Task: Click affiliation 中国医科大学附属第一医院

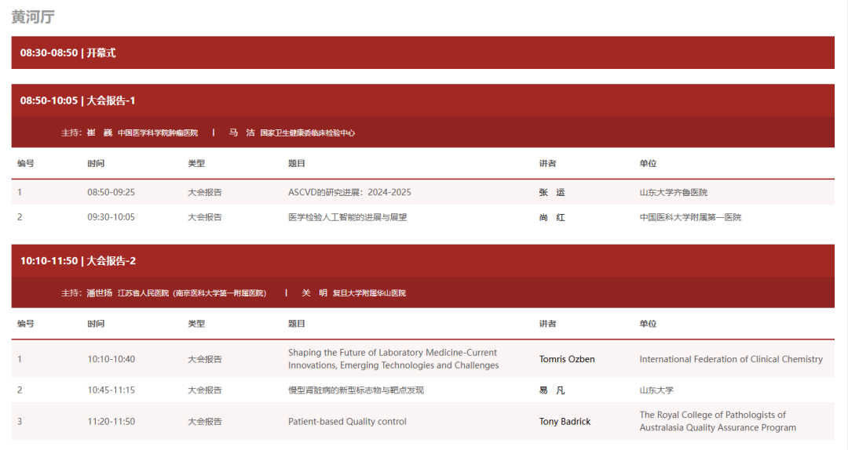Action: click(x=690, y=217)
